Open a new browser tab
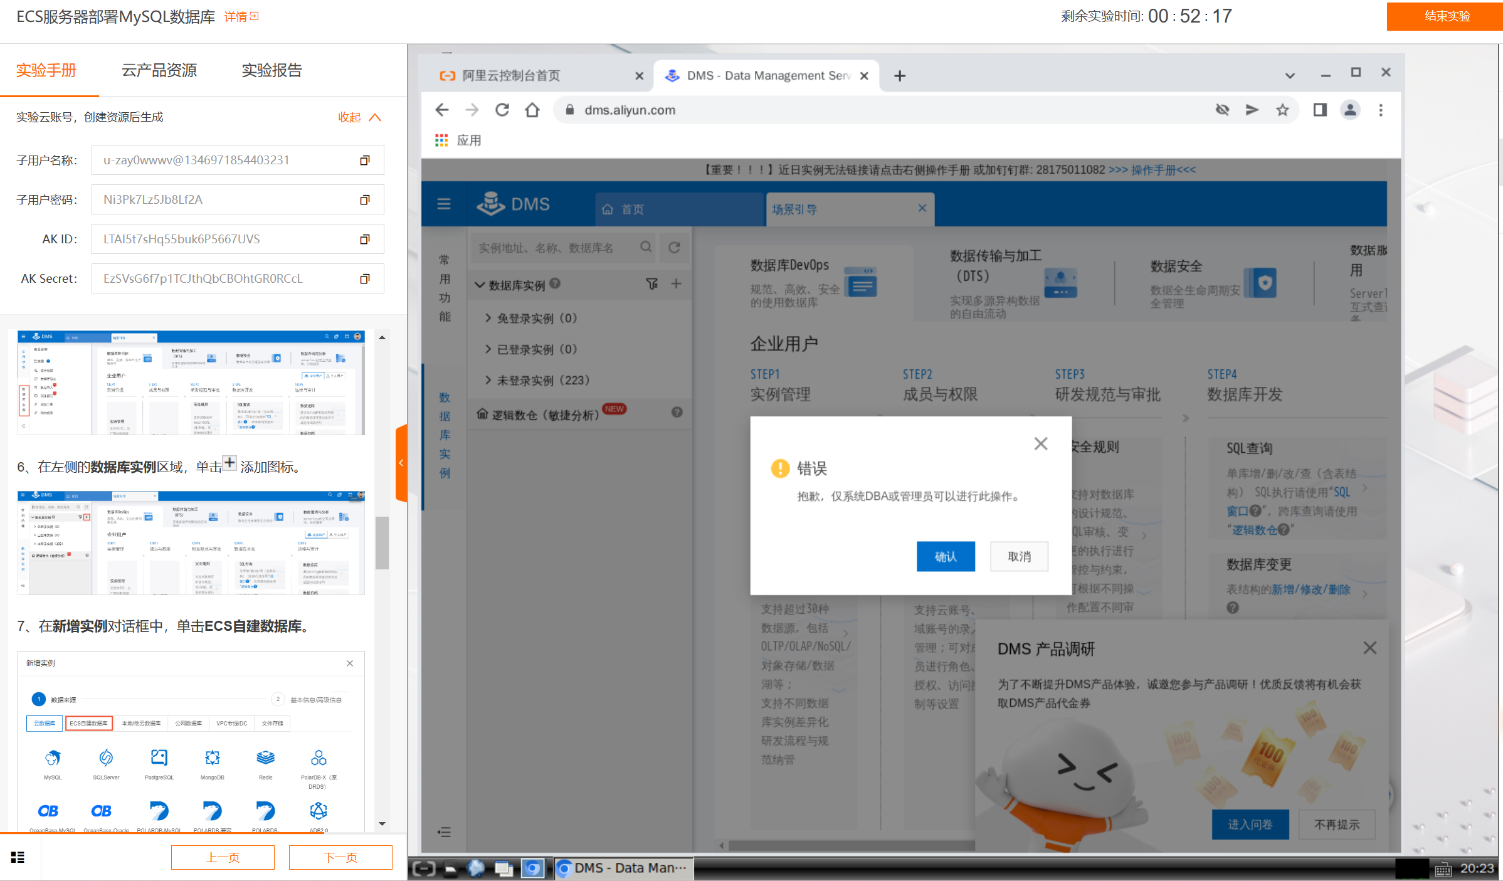1503x881 pixels. [900, 76]
